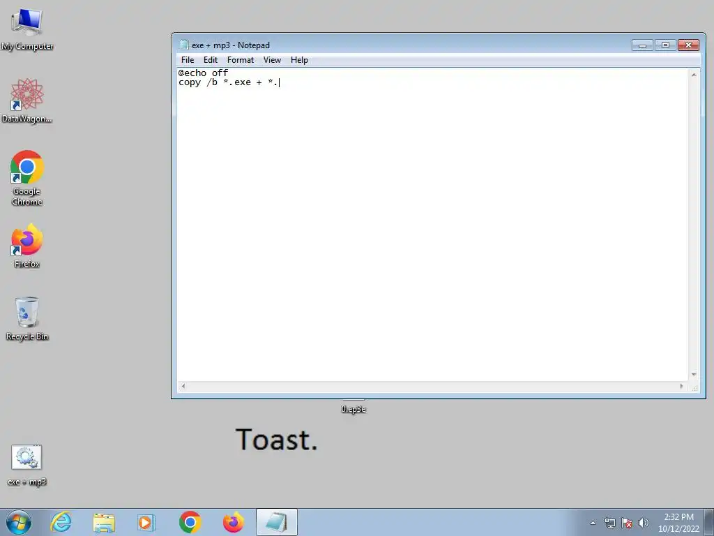This screenshot has height=536, width=714.
Task: Click the volume speaker tray icon
Action: (643, 523)
